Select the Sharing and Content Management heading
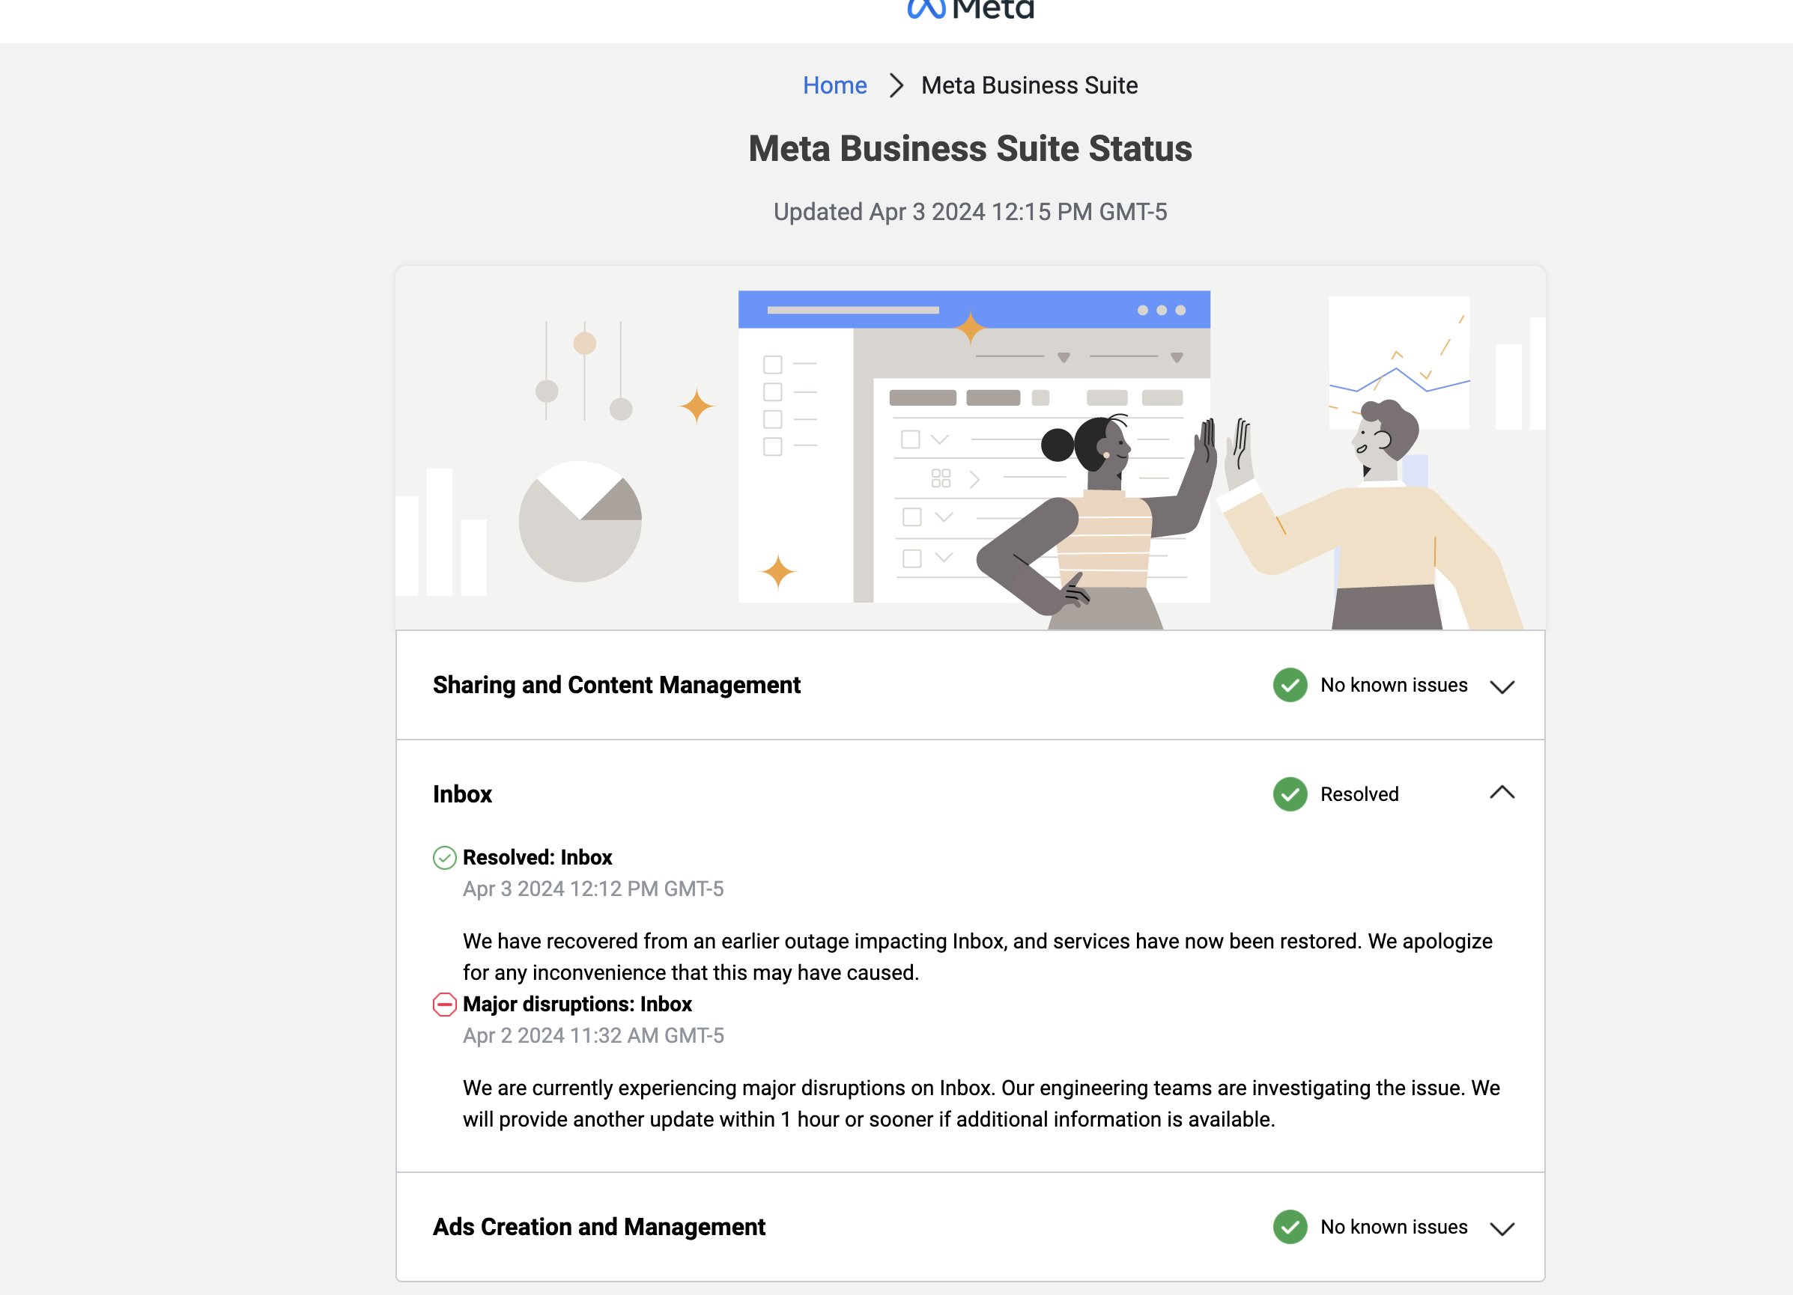The height and width of the screenshot is (1295, 1793). point(616,685)
